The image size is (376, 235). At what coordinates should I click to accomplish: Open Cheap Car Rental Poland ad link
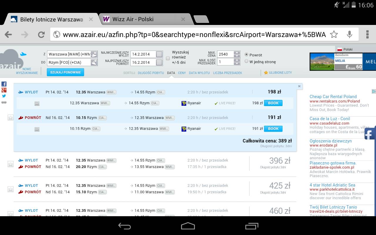333,97
